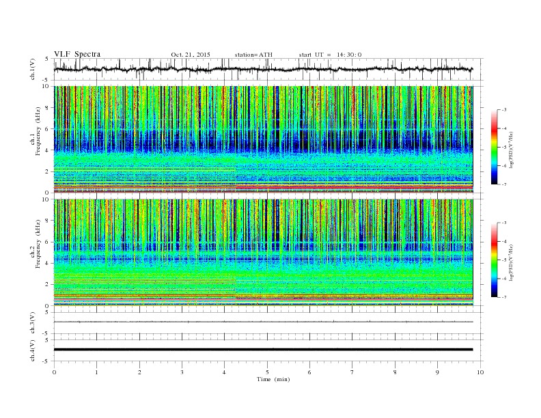Click the thin ch.3 voltage trace line
541x418 pixels.
tap(263, 322)
